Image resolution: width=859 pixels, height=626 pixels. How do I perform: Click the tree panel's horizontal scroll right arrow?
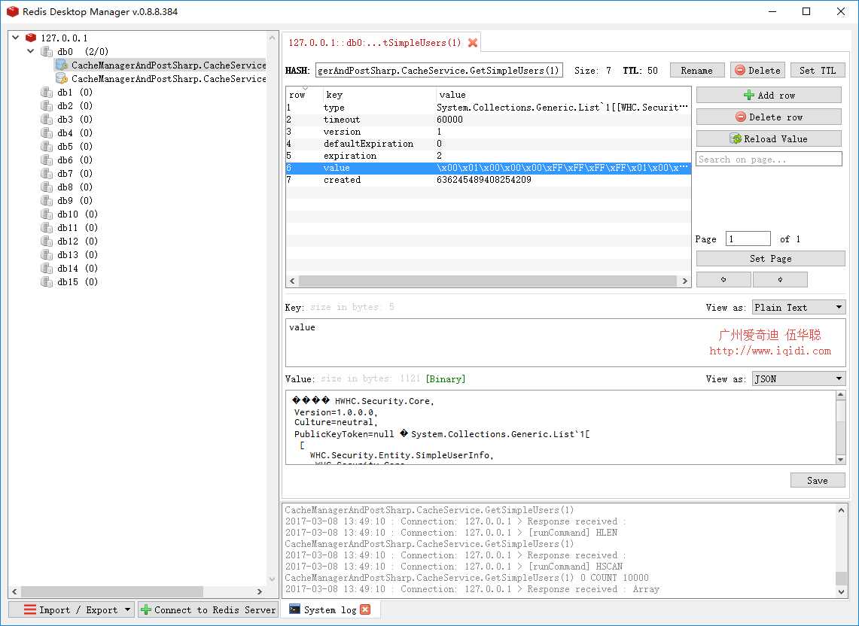(260, 591)
